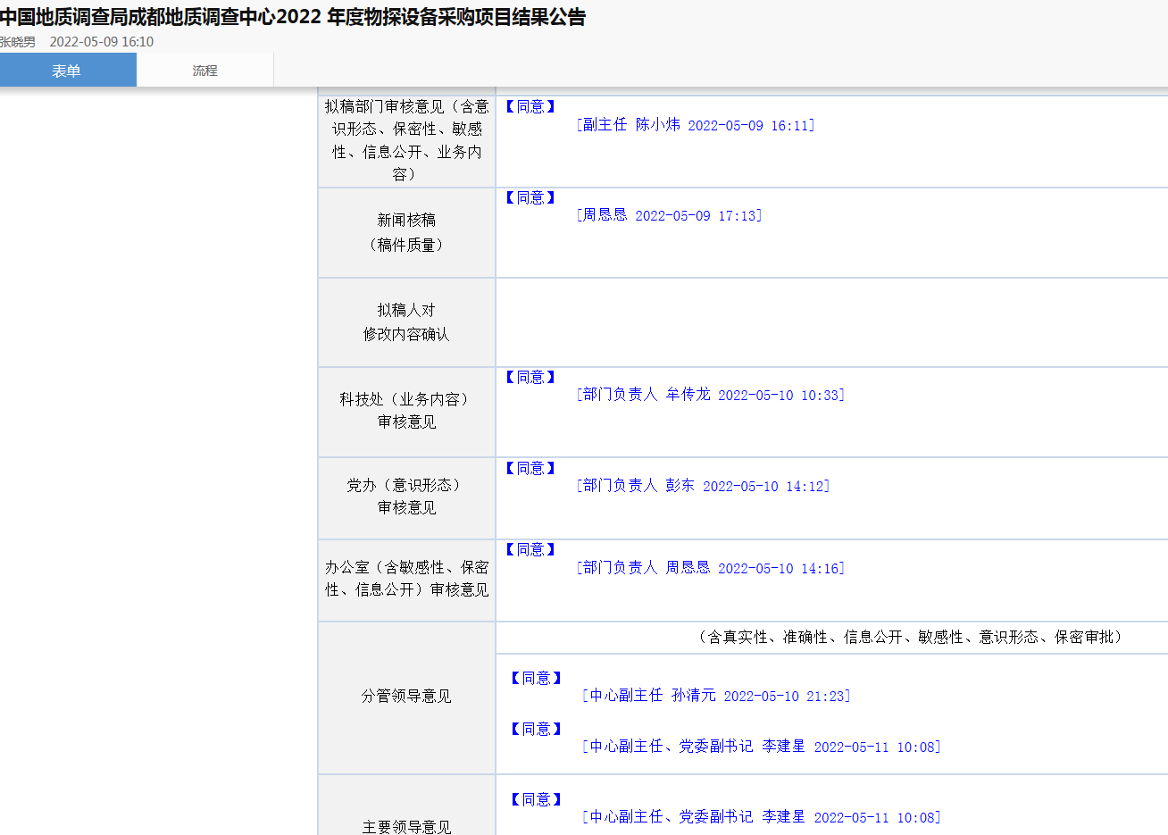Click the empty 拟稿人对修改内容确认 field
The image size is (1168, 835).
pyautogui.click(x=830, y=322)
